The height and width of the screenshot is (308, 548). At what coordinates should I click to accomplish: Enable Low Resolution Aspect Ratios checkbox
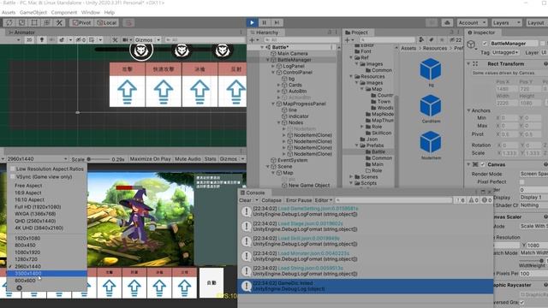13,169
